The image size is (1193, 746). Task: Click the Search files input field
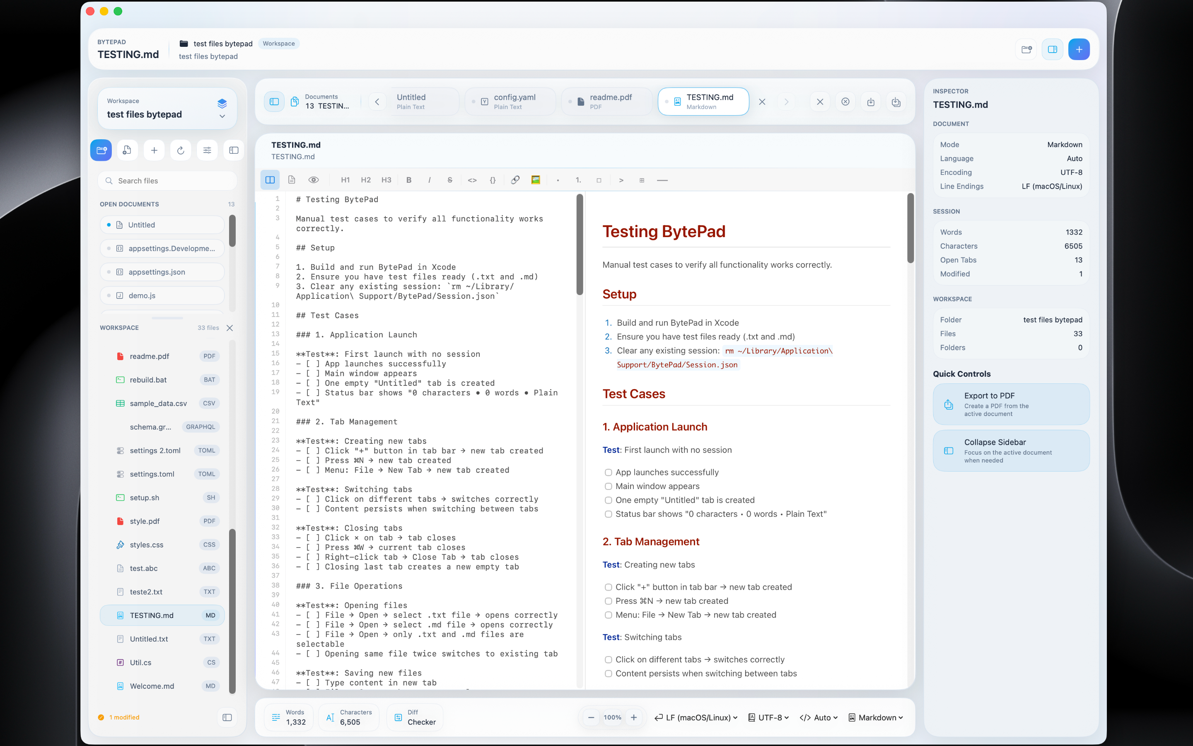[x=167, y=181]
